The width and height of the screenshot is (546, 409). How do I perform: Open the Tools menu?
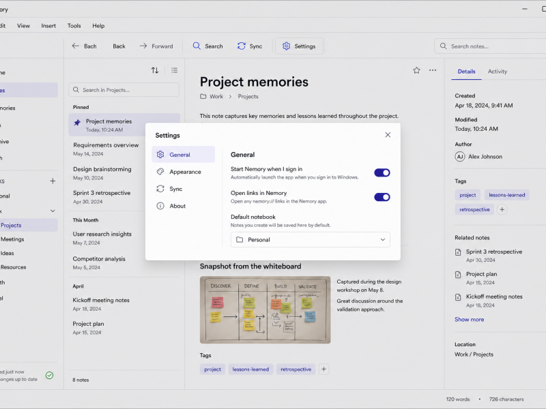coord(74,26)
